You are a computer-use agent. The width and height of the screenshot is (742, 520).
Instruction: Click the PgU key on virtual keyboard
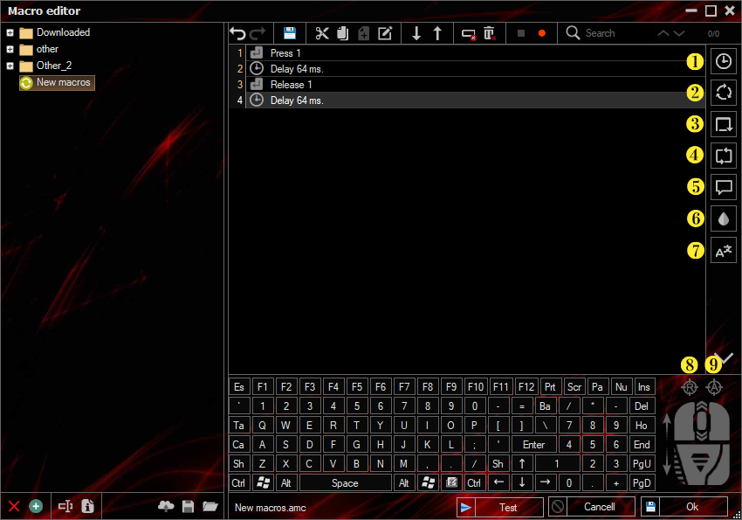point(642,464)
